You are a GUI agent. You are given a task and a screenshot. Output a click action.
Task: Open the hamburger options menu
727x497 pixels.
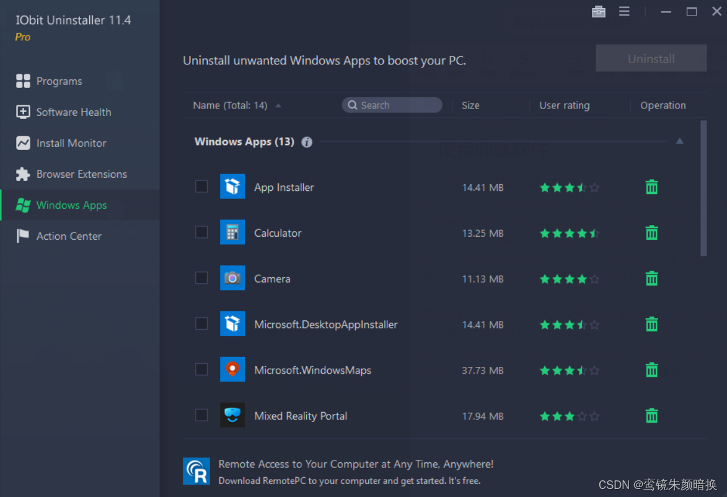pos(624,12)
